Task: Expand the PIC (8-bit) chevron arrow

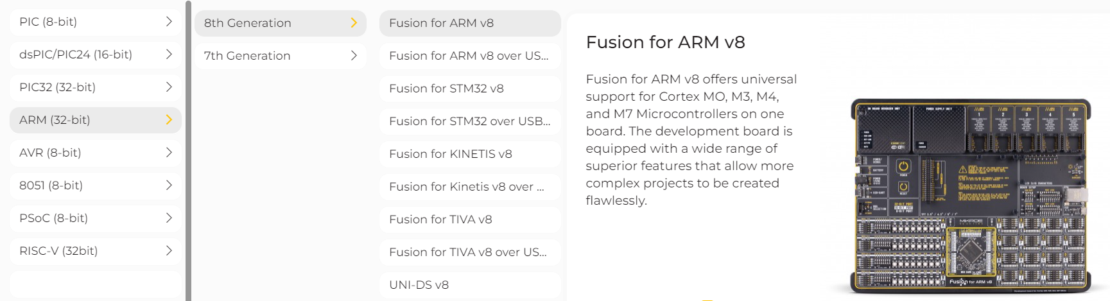Action: tap(169, 22)
